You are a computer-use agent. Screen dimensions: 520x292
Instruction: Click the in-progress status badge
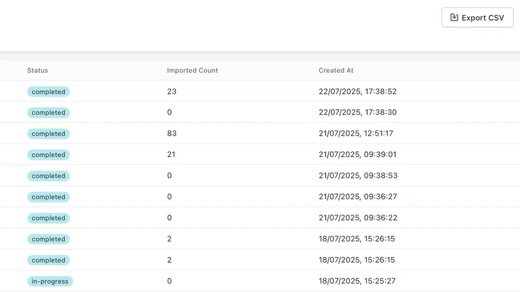pyautogui.click(x=50, y=281)
